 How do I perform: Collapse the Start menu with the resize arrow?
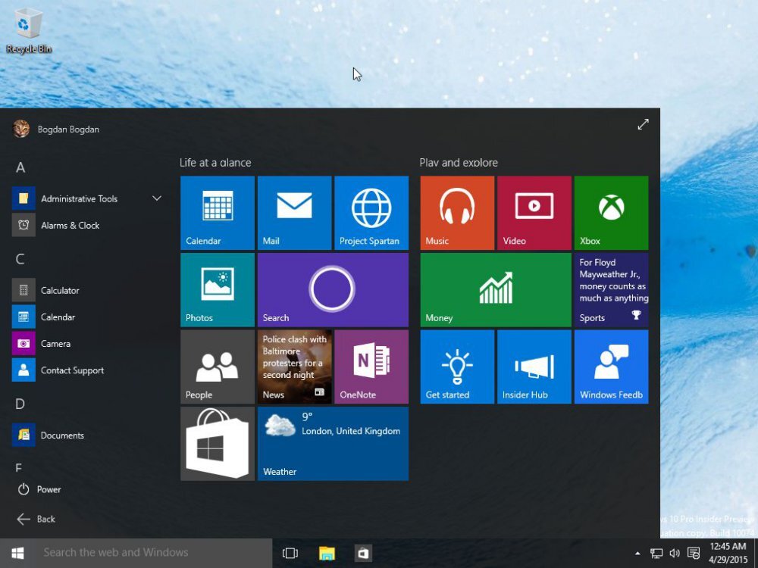coord(643,123)
